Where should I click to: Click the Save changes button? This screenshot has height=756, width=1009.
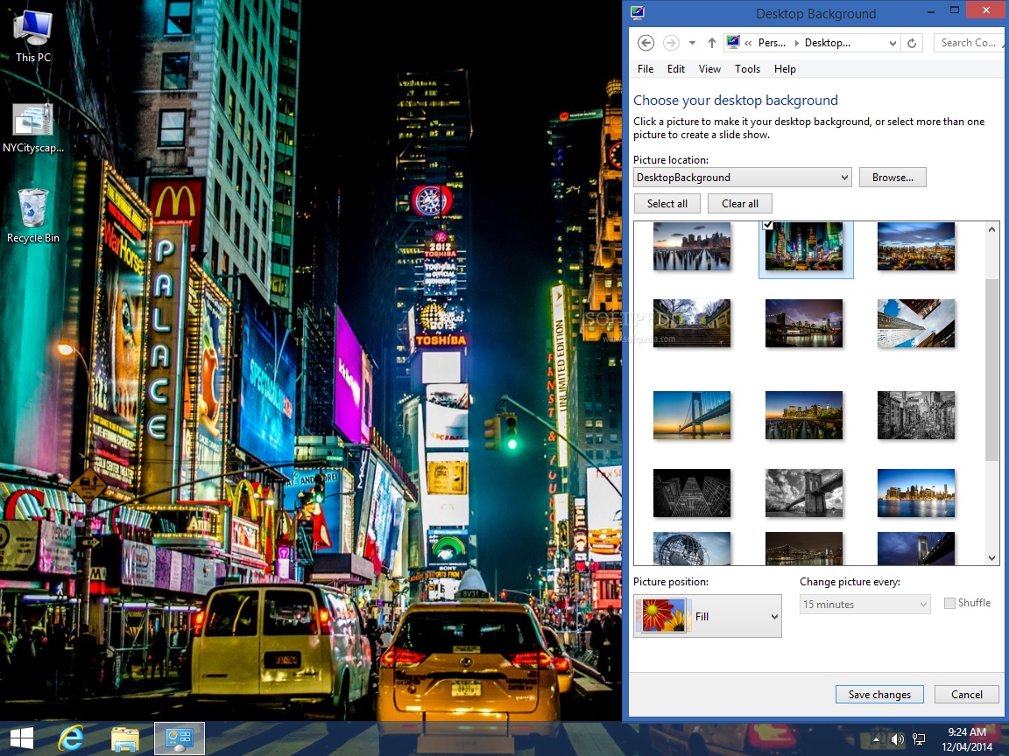(x=879, y=694)
